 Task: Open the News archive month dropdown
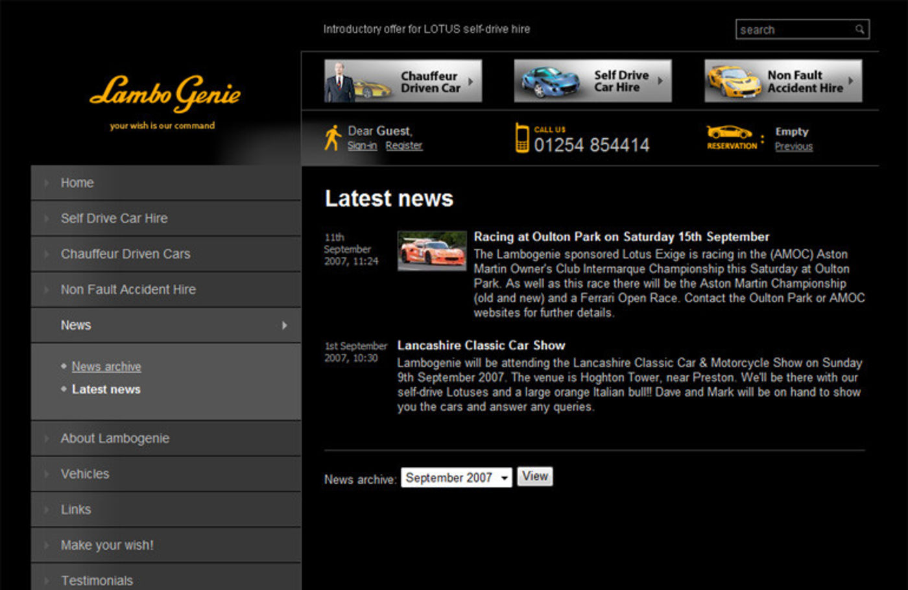coord(456,478)
